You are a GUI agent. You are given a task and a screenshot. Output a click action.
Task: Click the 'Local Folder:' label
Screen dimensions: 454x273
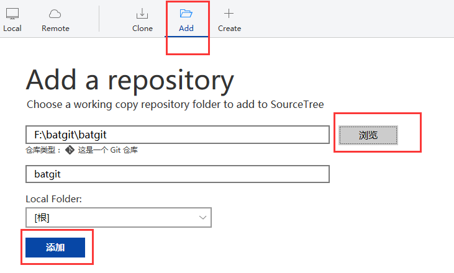[54, 199]
